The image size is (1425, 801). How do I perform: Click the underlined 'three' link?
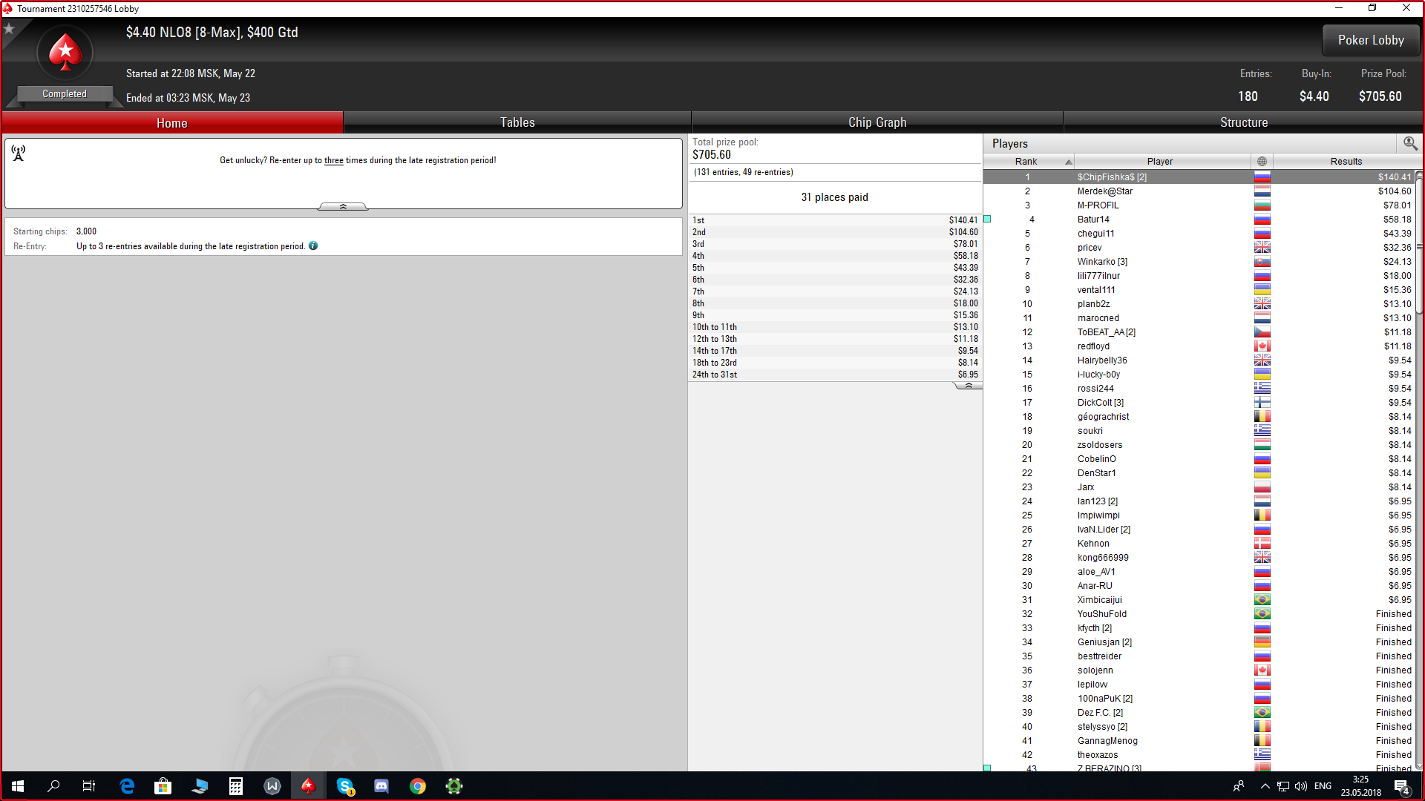click(x=333, y=160)
